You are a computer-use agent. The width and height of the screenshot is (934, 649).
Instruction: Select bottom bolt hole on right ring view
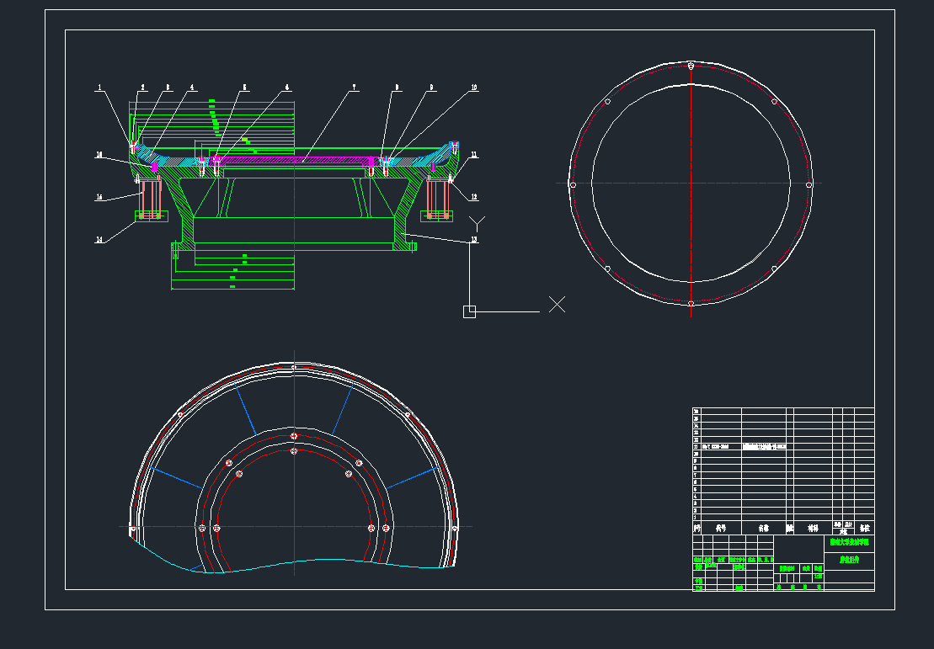tap(691, 303)
